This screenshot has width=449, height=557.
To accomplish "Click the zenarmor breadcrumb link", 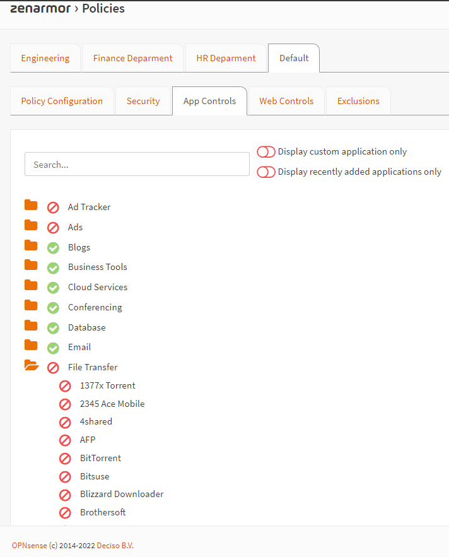I will [x=40, y=8].
